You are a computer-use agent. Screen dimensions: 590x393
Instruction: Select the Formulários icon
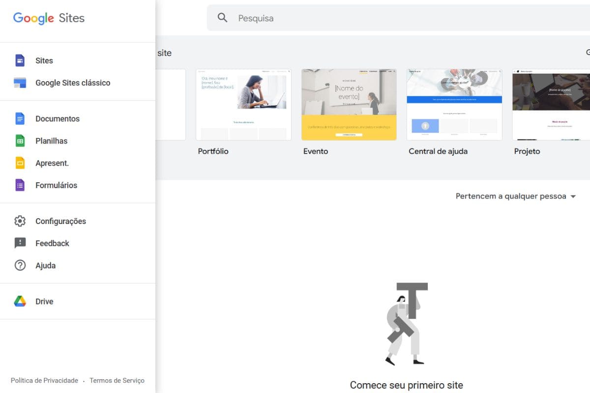(20, 185)
